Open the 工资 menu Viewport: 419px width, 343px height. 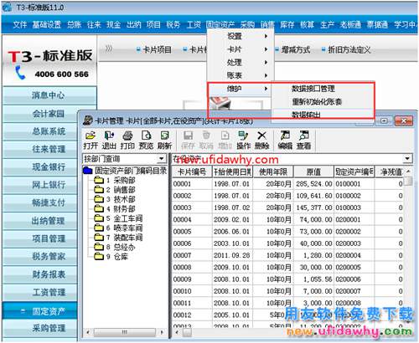click(194, 25)
